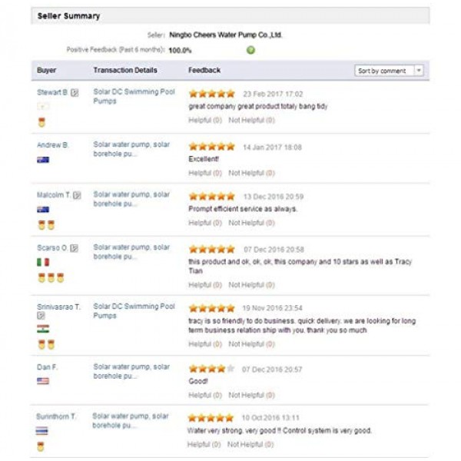Click the green positive feedback indicator
461x461 pixels.
pyautogui.click(x=250, y=50)
